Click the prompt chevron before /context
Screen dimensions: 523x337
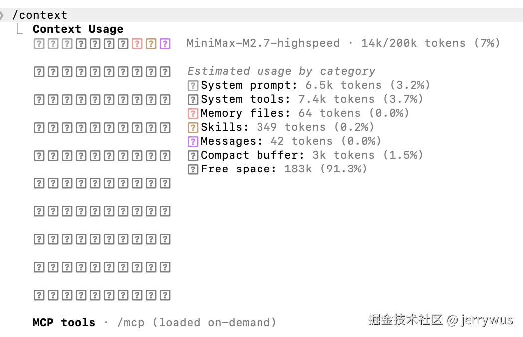click(x=2, y=15)
